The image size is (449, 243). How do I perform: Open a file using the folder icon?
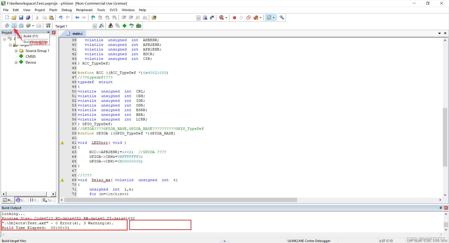[14, 18]
